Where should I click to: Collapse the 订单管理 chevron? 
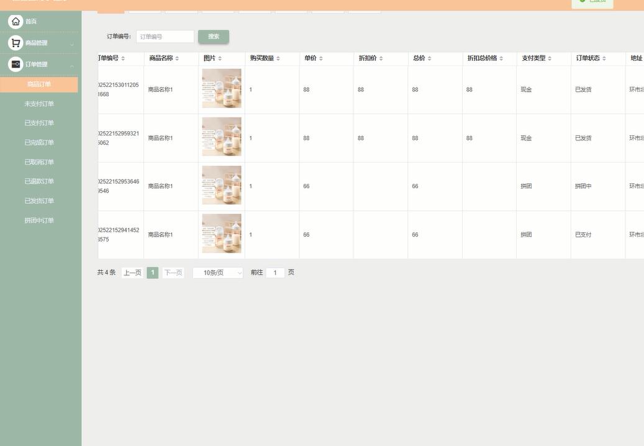[72, 66]
